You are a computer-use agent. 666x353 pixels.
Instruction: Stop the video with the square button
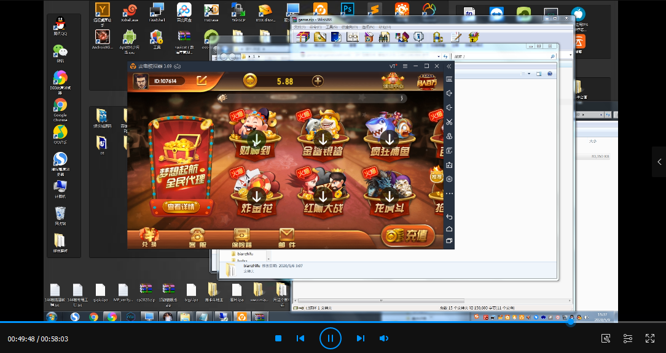click(278, 338)
